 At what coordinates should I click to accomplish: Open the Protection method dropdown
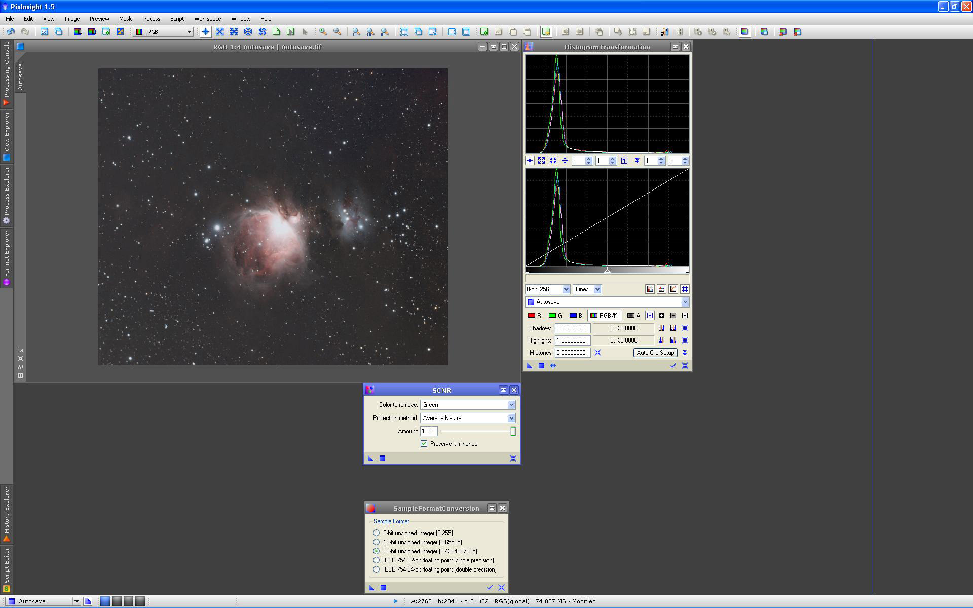click(468, 418)
